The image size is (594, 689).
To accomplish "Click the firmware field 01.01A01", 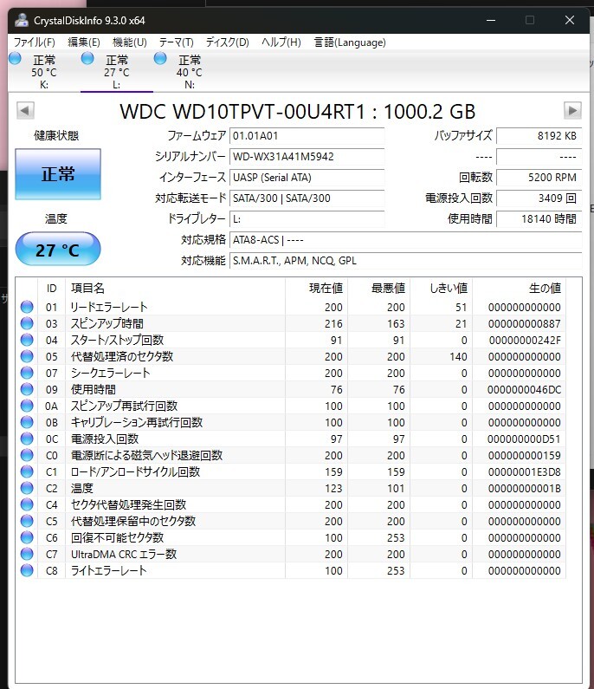I will [307, 136].
